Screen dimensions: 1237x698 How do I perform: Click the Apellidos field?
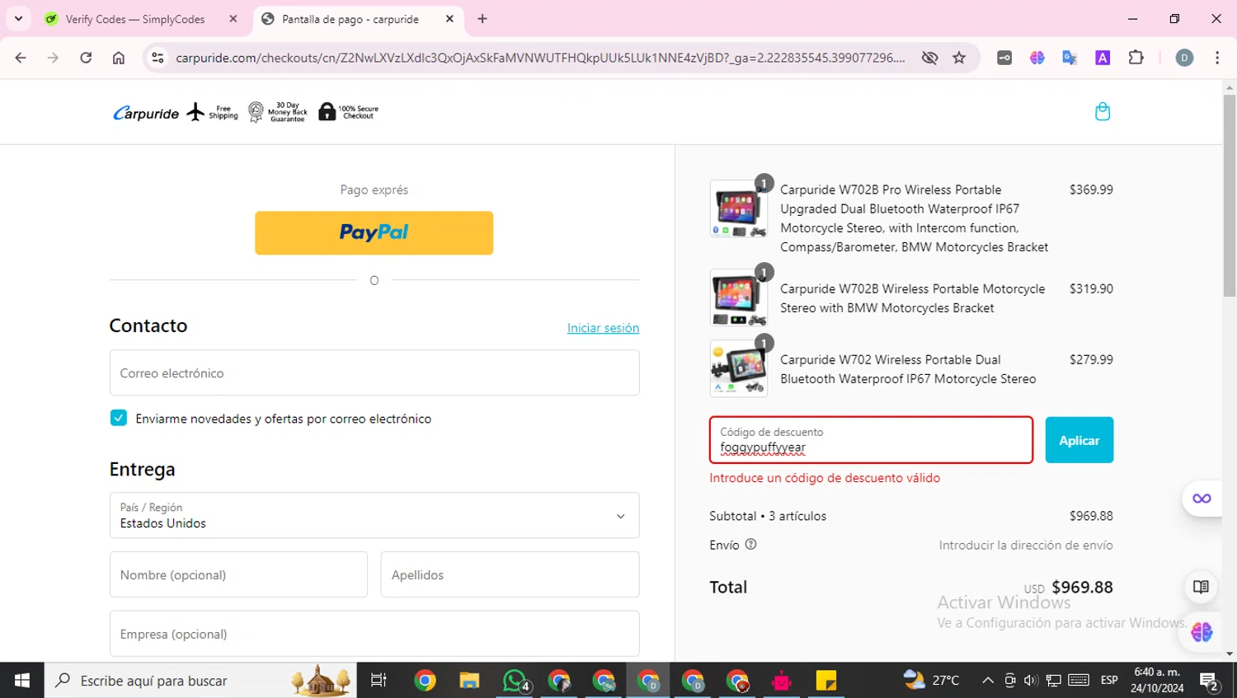pyautogui.click(x=510, y=574)
